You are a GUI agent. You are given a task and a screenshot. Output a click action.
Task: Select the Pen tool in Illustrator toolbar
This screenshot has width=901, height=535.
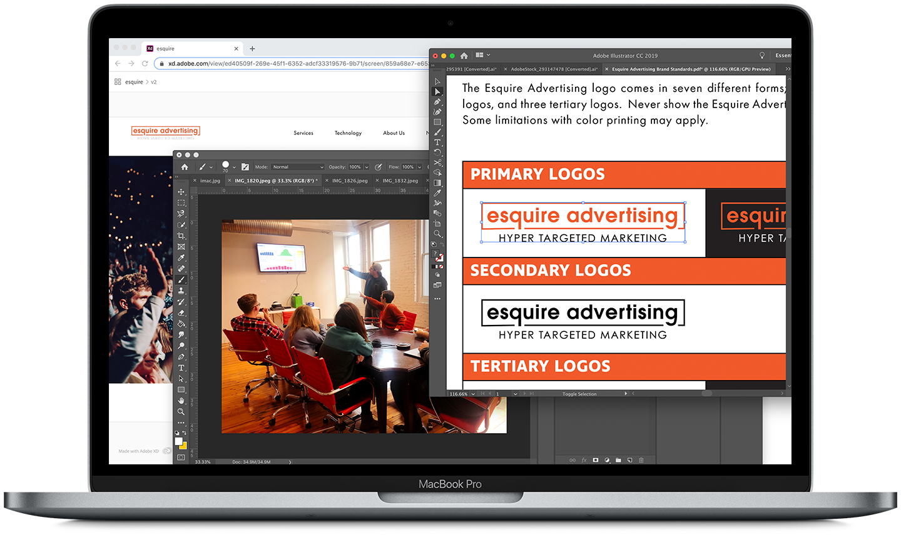(437, 102)
